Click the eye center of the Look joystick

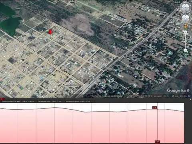[186, 8]
